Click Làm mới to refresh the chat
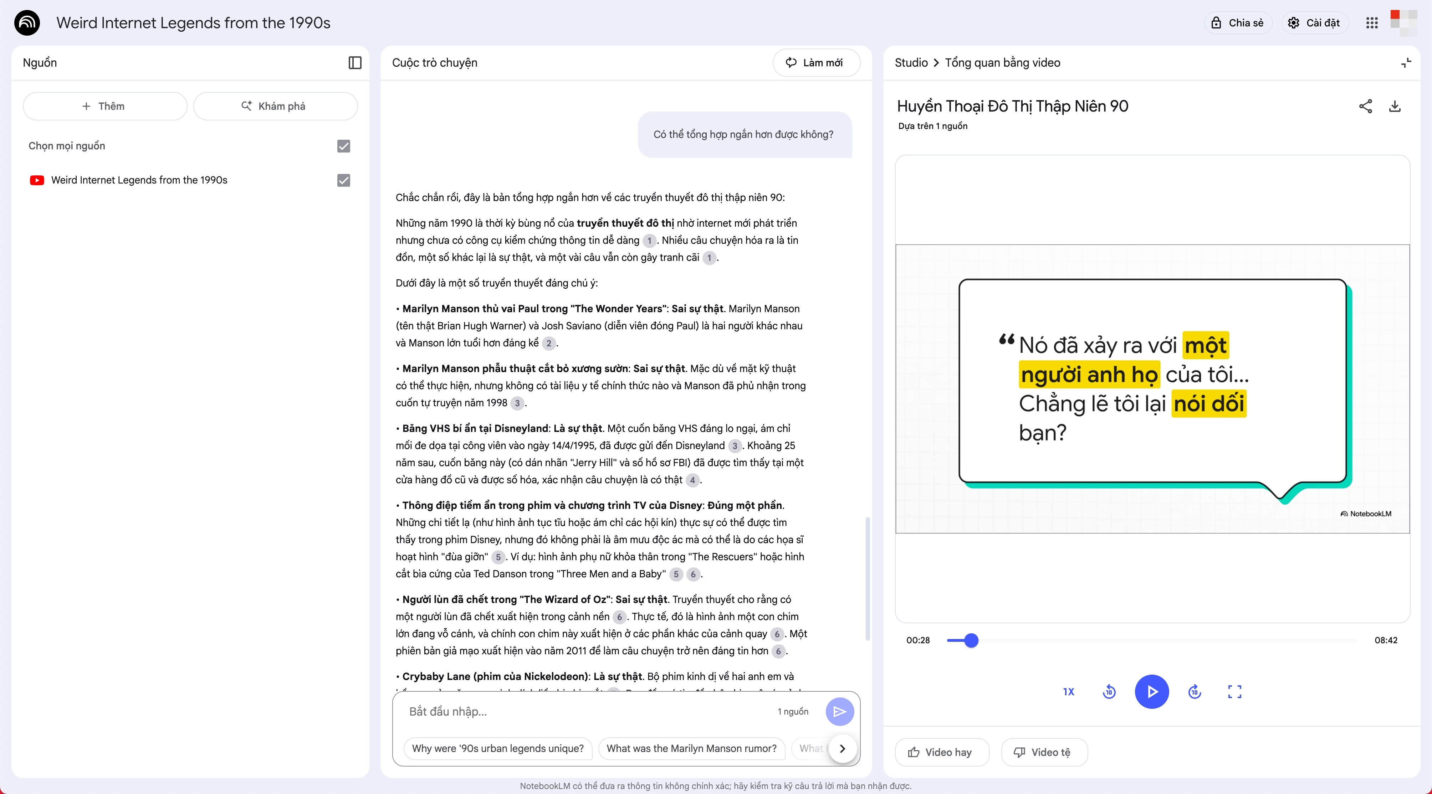The image size is (1432, 794). pyautogui.click(x=816, y=63)
